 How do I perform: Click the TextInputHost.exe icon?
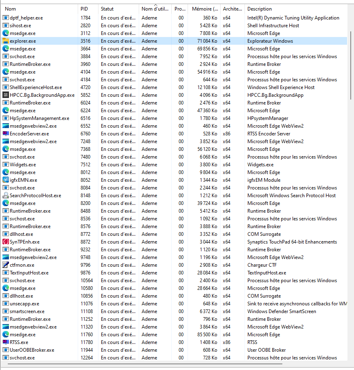[5, 273]
